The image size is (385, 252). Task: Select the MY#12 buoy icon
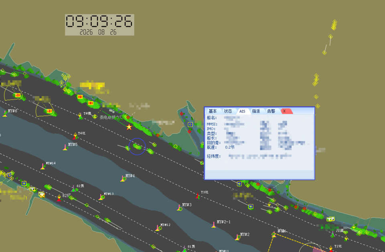158,228
